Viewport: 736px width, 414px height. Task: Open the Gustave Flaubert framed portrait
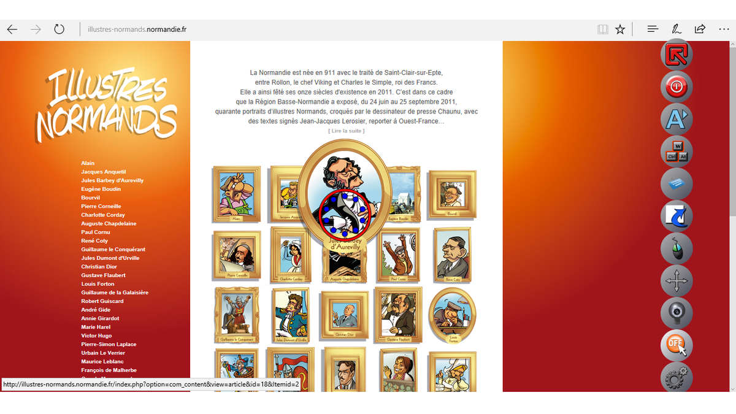click(x=398, y=315)
